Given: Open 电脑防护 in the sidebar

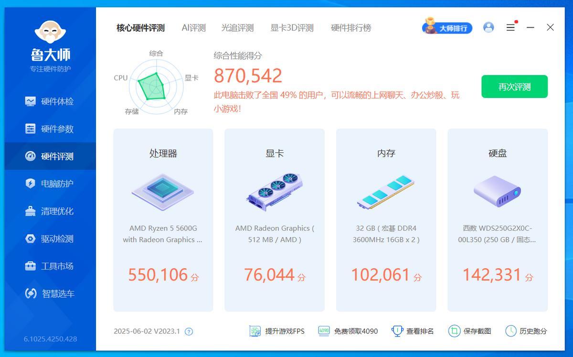Looking at the screenshot, I should pyautogui.click(x=50, y=184).
